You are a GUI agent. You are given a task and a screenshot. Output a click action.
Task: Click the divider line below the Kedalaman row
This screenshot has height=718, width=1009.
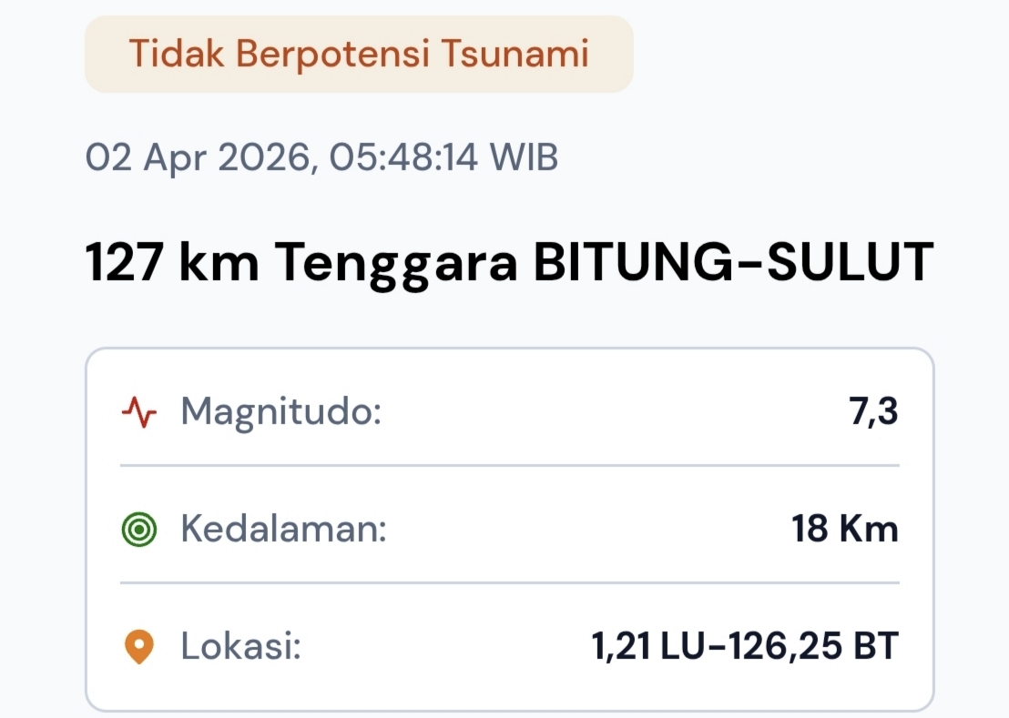(x=509, y=582)
